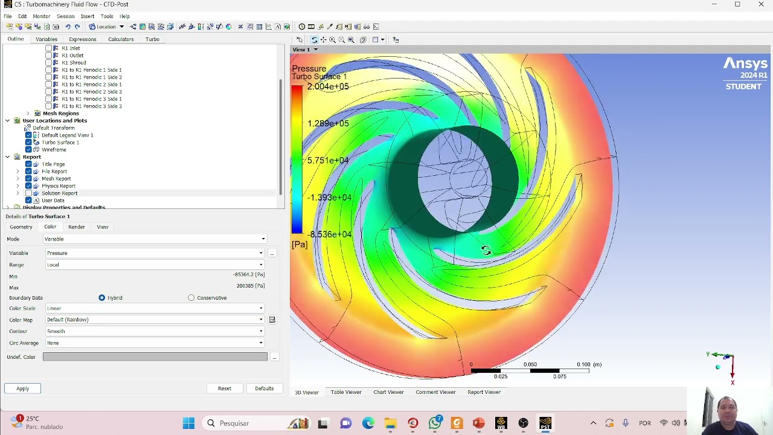Open the Location dropdown in toolbar
Image resolution: width=773 pixels, height=435 pixels.
[x=106, y=27]
